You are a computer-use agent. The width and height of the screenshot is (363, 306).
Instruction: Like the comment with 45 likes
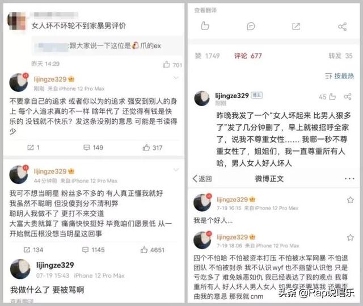(332, 97)
